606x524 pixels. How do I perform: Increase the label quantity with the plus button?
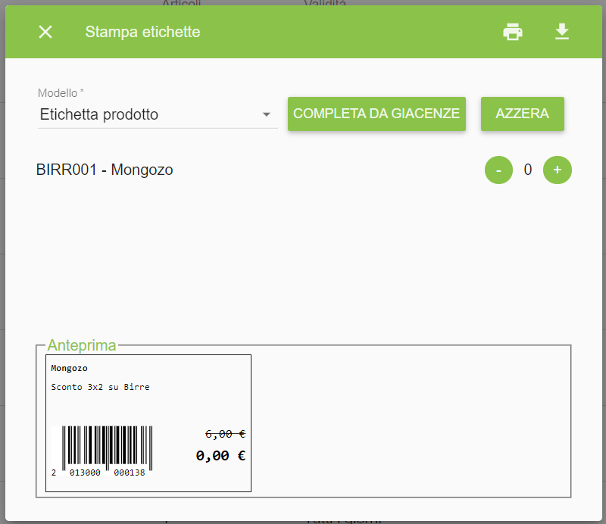coord(557,170)
